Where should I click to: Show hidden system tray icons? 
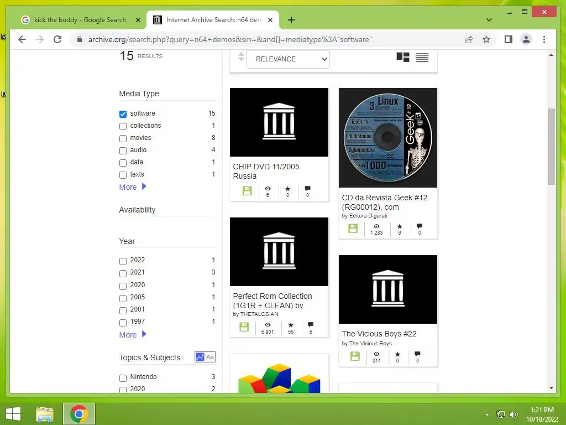point(487,414)
